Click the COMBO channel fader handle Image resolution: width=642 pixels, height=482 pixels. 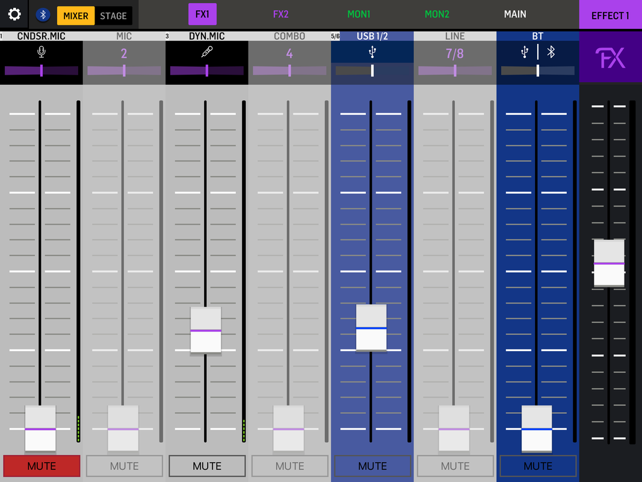289,429
